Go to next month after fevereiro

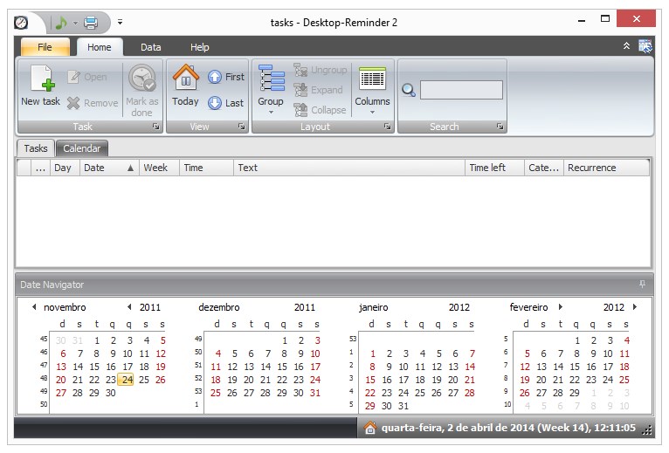tap(560, 306)
